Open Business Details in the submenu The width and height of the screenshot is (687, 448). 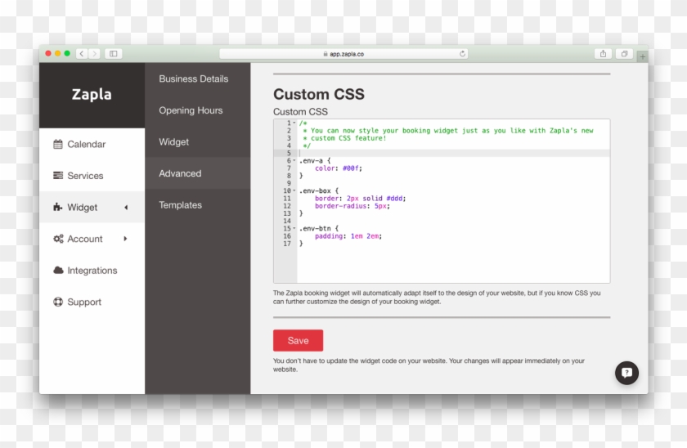coord(194,79)
